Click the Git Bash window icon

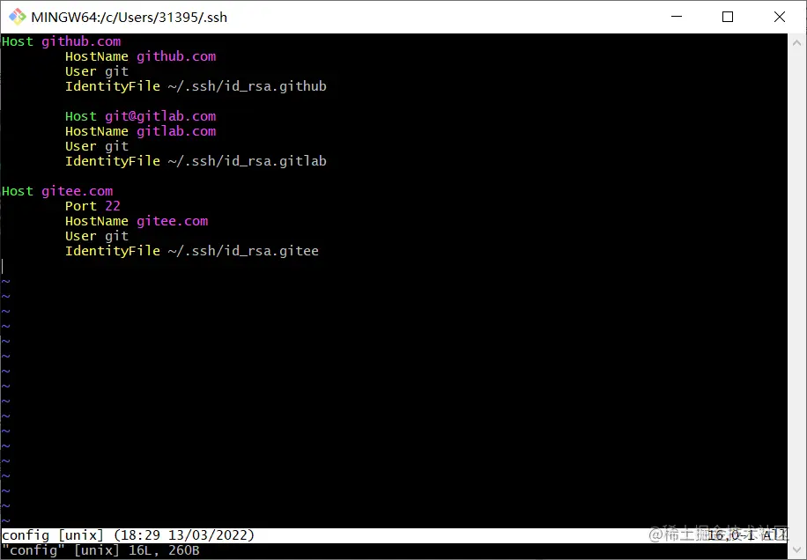point(17,17)
